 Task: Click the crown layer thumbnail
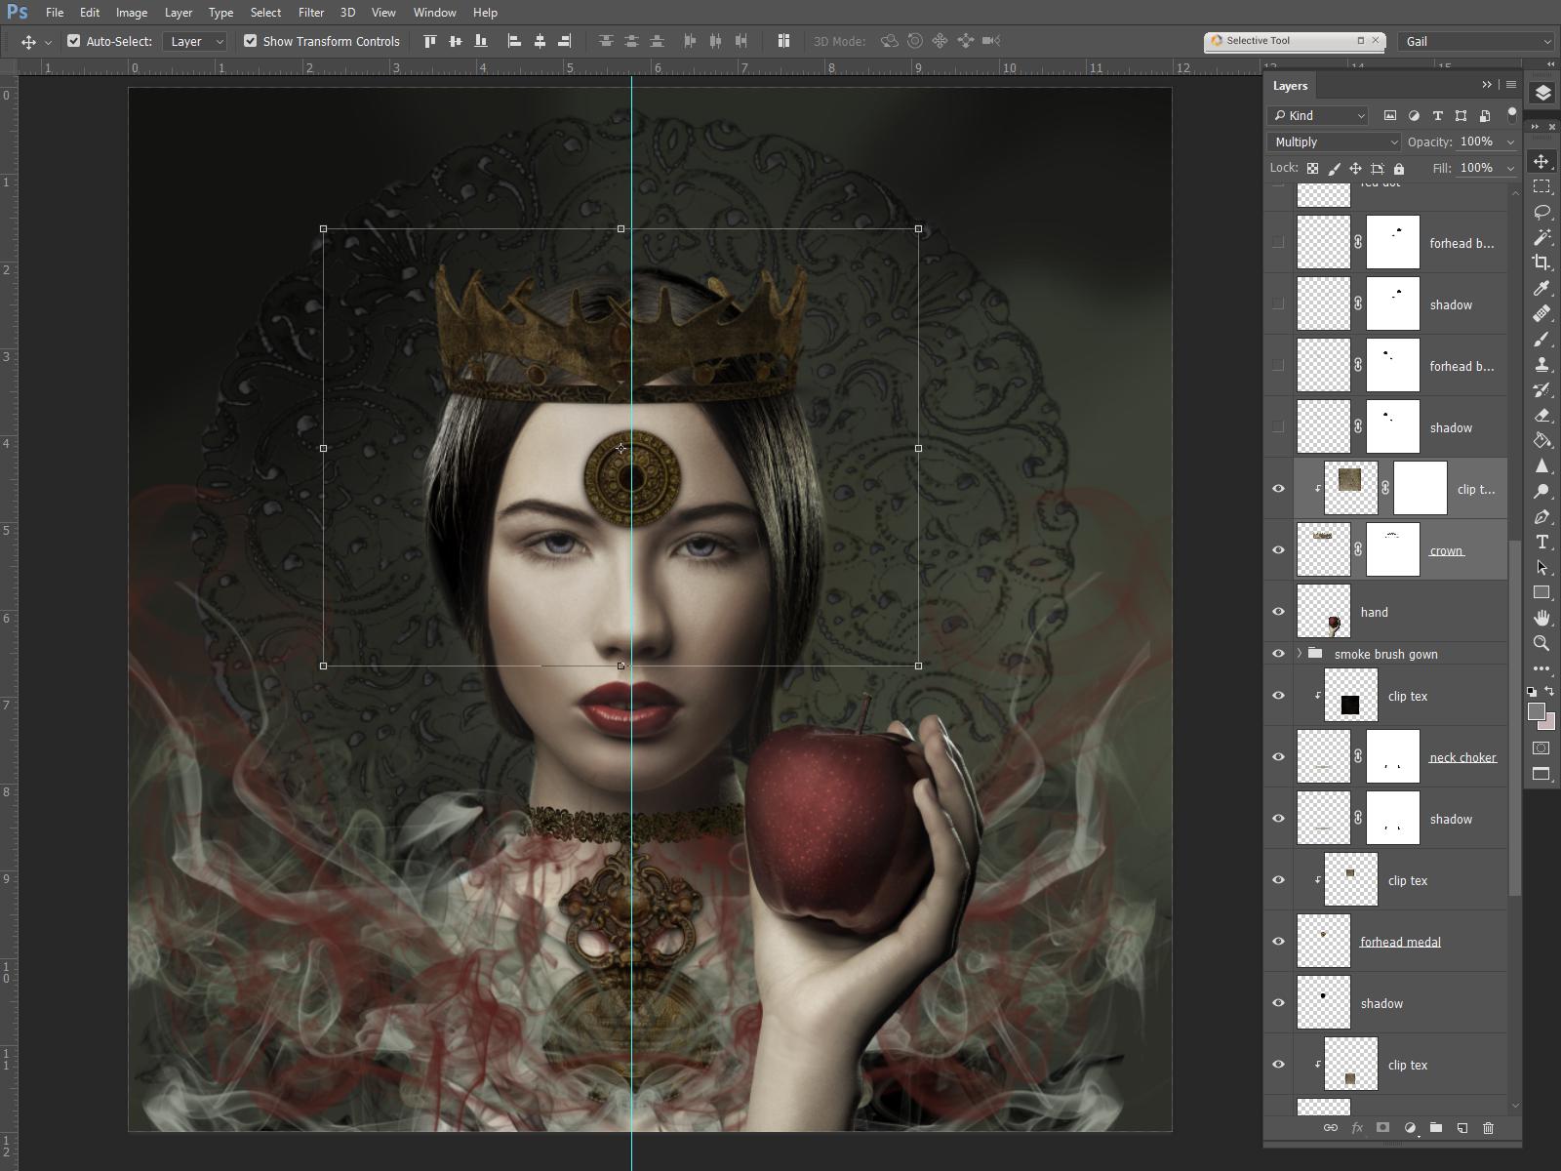pyautogui.click(x=1325, y=549)
